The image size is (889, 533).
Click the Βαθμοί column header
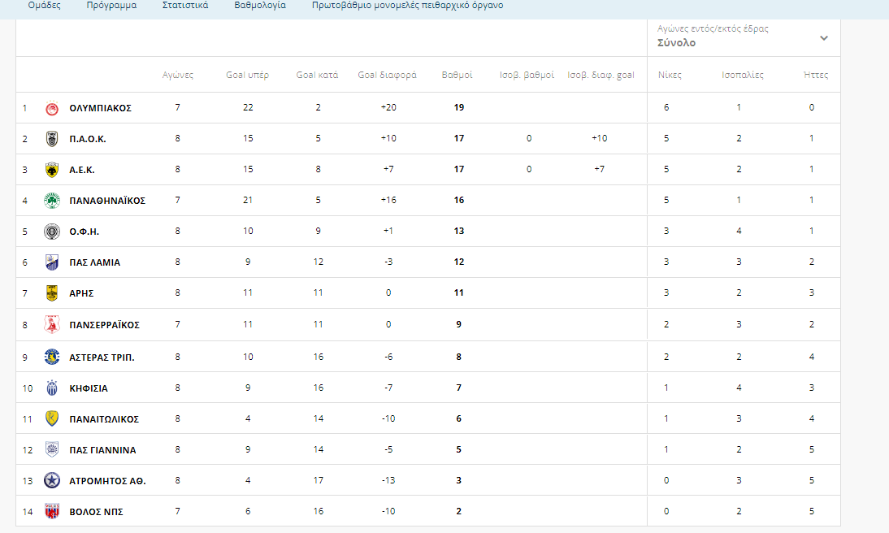click(x=457, y=75)
